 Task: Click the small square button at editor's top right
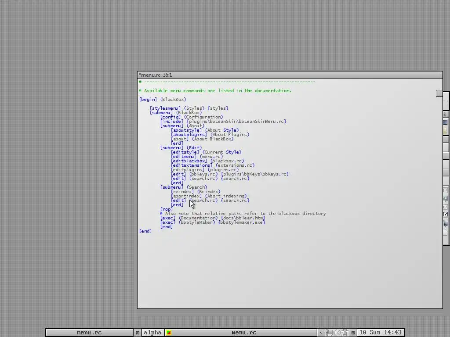pyautogui.click(x=439, y=93)
